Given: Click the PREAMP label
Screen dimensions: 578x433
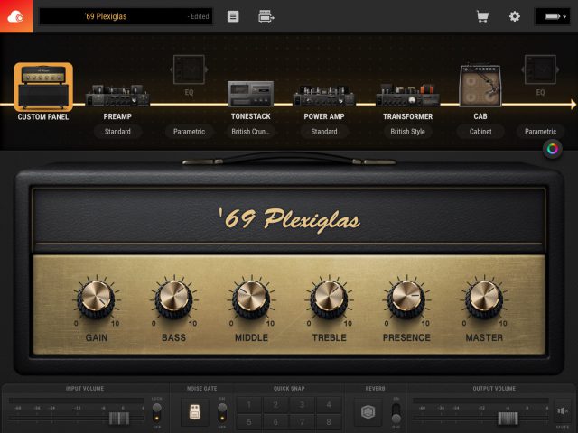Looking at the screenshot, I should click(117, 116).
